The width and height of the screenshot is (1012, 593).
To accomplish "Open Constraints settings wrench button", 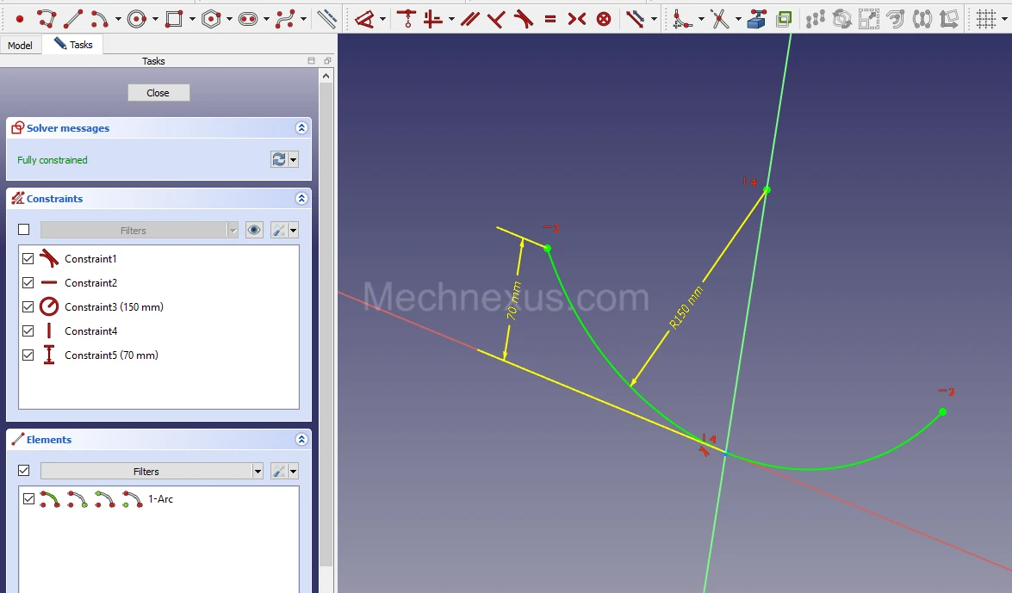I will tap(279, 230).
